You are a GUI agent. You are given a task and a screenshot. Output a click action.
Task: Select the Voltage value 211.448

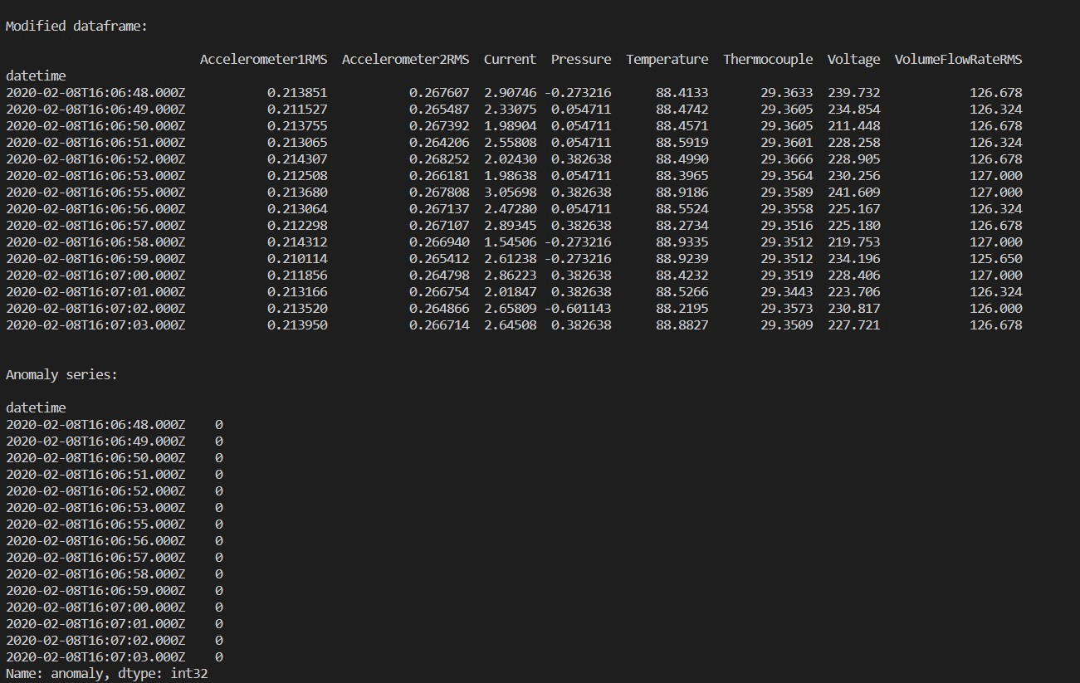click(853, 125)
